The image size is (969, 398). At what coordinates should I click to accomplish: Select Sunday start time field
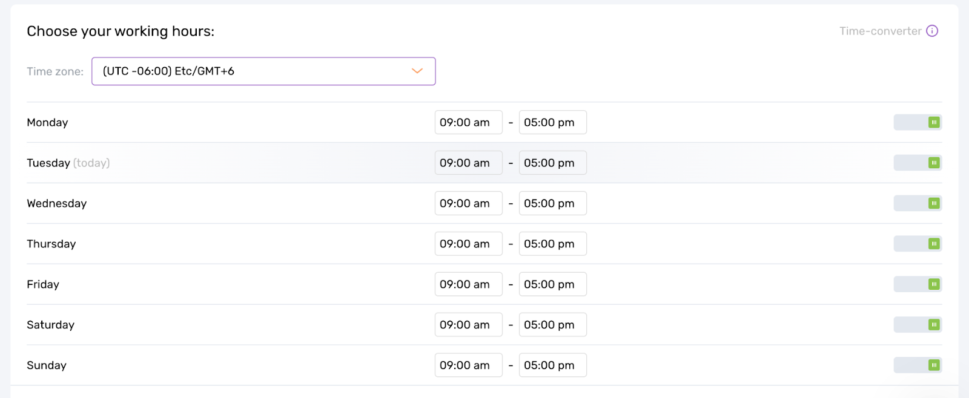469,365
